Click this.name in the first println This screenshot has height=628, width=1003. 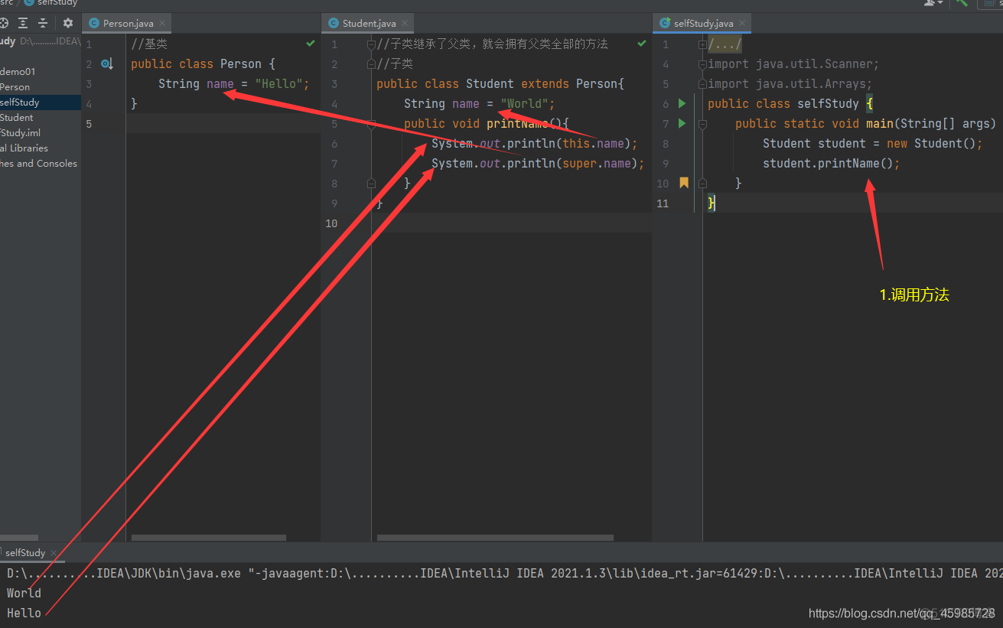594,143
